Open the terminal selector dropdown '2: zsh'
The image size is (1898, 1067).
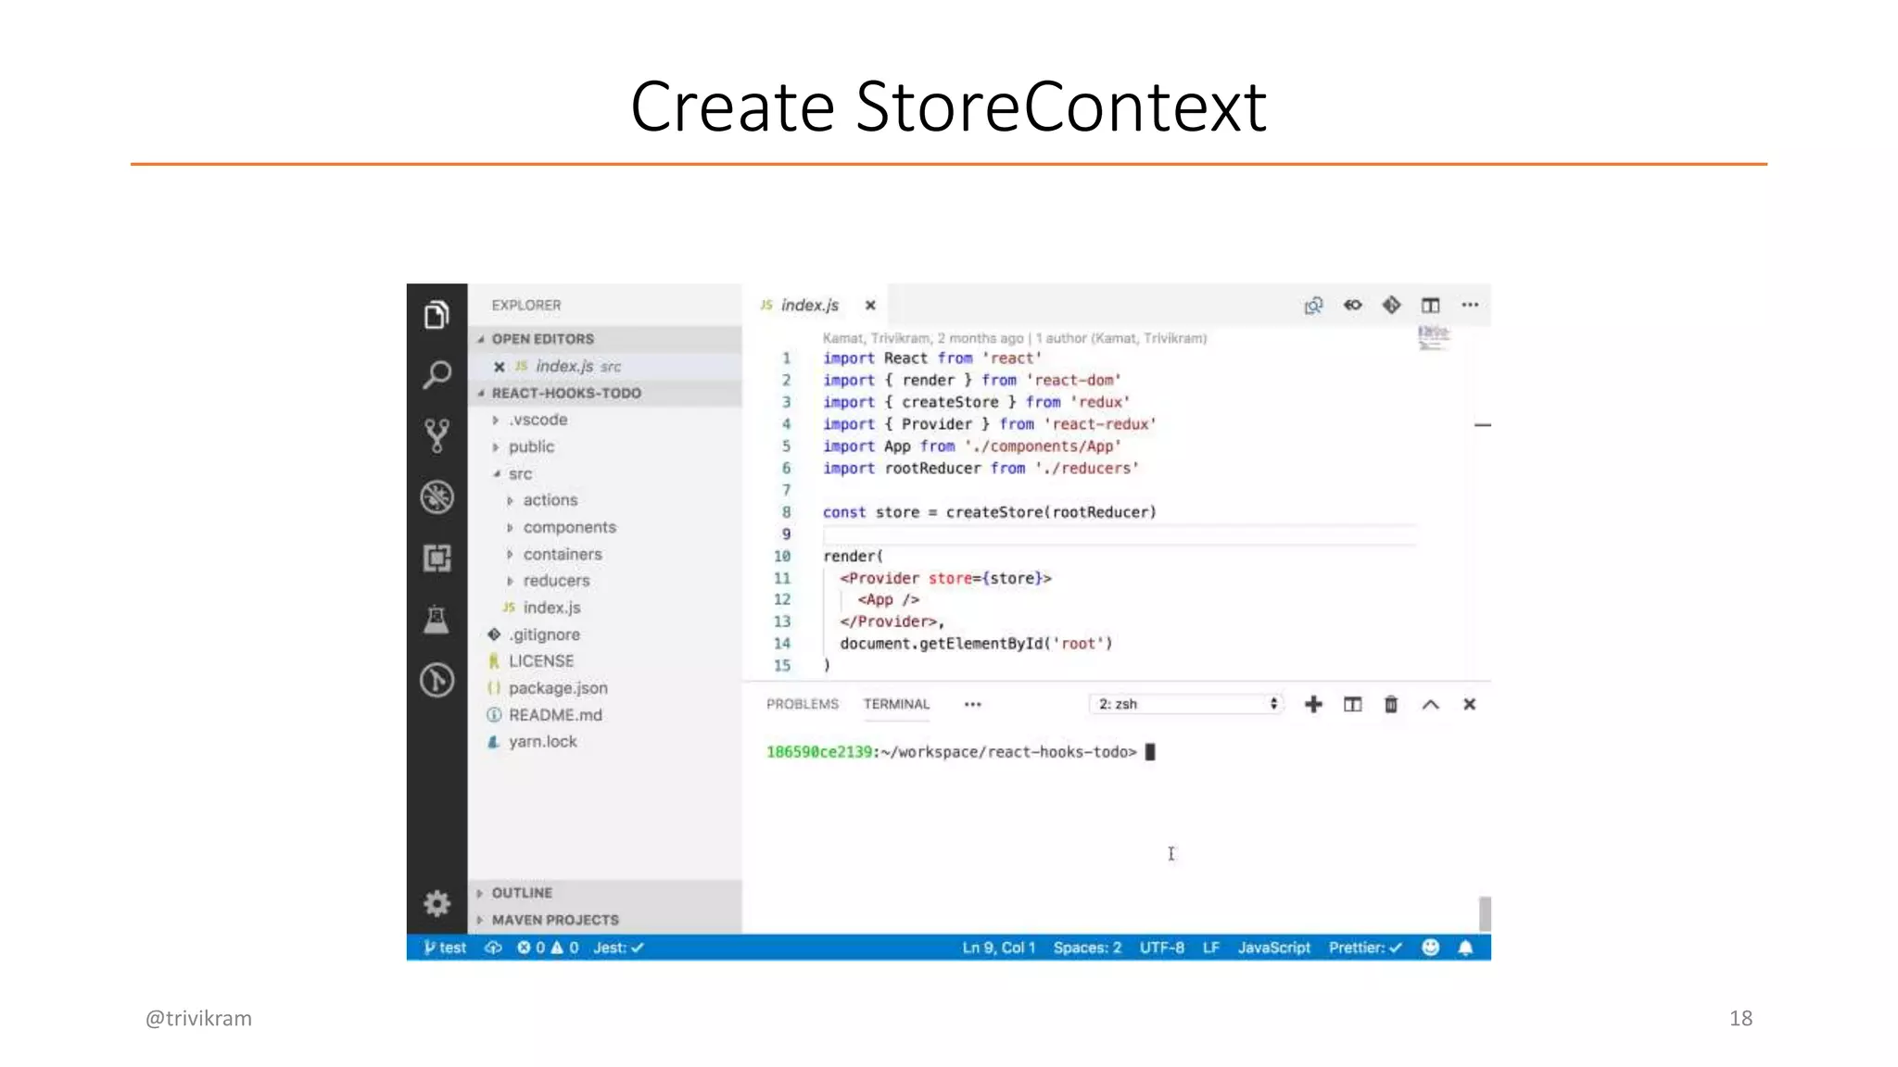tap(1186, 705)
